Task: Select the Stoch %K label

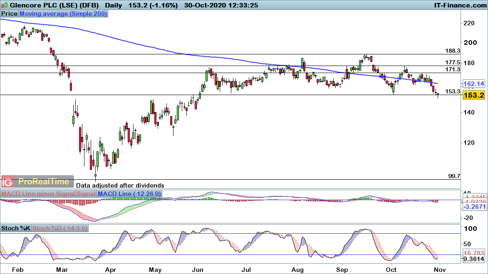Action: [15, 228]
